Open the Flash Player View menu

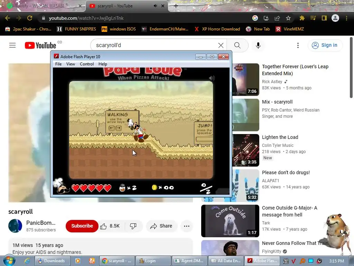pyautogui.click(x=71, y=64)
